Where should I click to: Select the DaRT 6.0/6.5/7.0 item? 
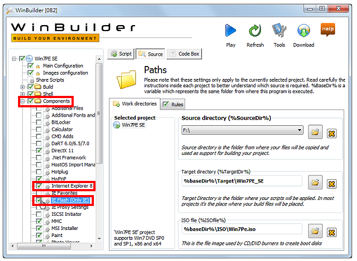click(x=70, y=143)
